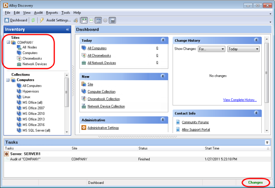This screenshot has width=275, height=188.
Task: Toggle the panel layout button in toolbar
Action: 98,20
